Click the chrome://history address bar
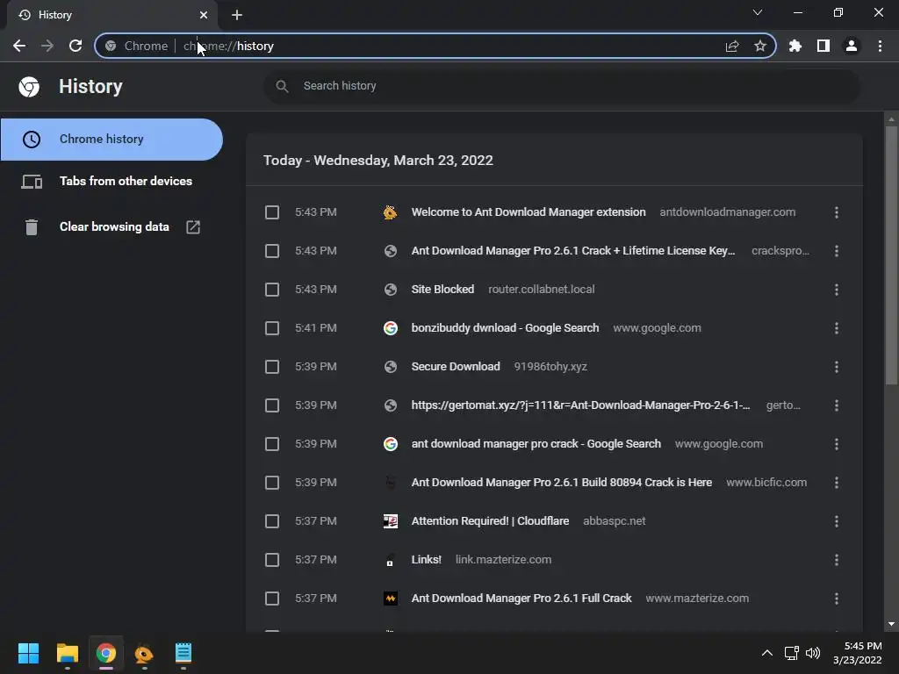The image size is (899, 674). point(435,46)
